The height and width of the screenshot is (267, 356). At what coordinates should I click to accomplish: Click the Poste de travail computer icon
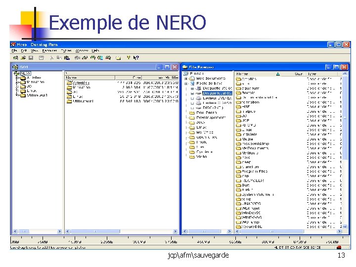point(192,84)
